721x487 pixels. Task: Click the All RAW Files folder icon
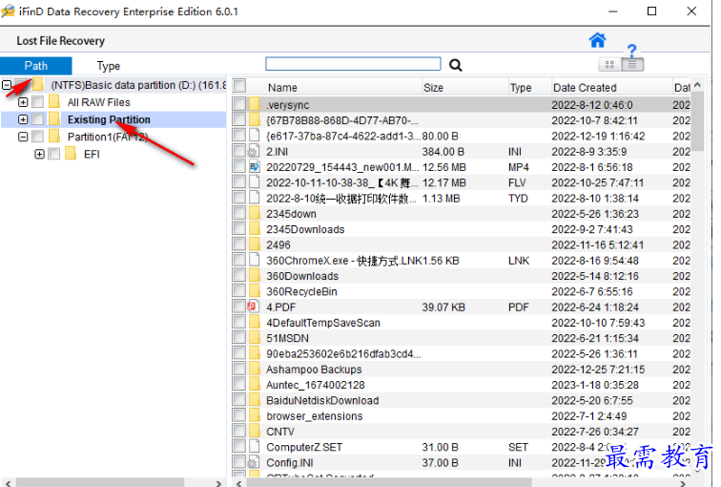point(54,102)
